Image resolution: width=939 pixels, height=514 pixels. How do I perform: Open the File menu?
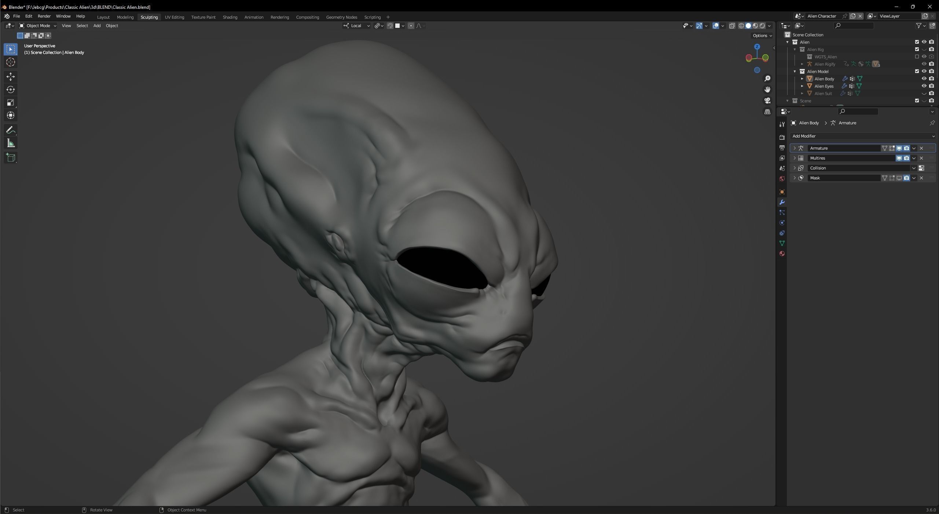coord(16,16)
